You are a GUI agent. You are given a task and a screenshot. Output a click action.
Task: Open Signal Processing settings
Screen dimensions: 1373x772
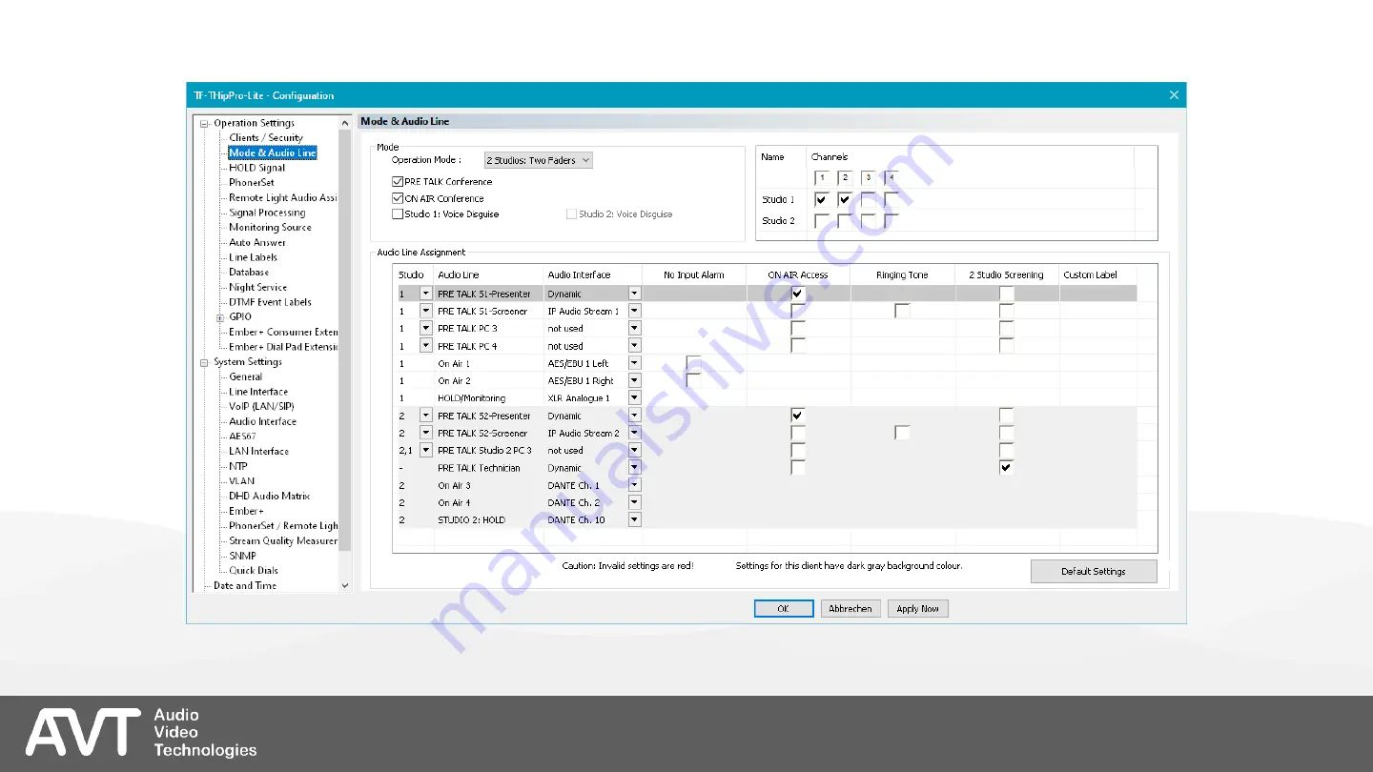[267, 213]
